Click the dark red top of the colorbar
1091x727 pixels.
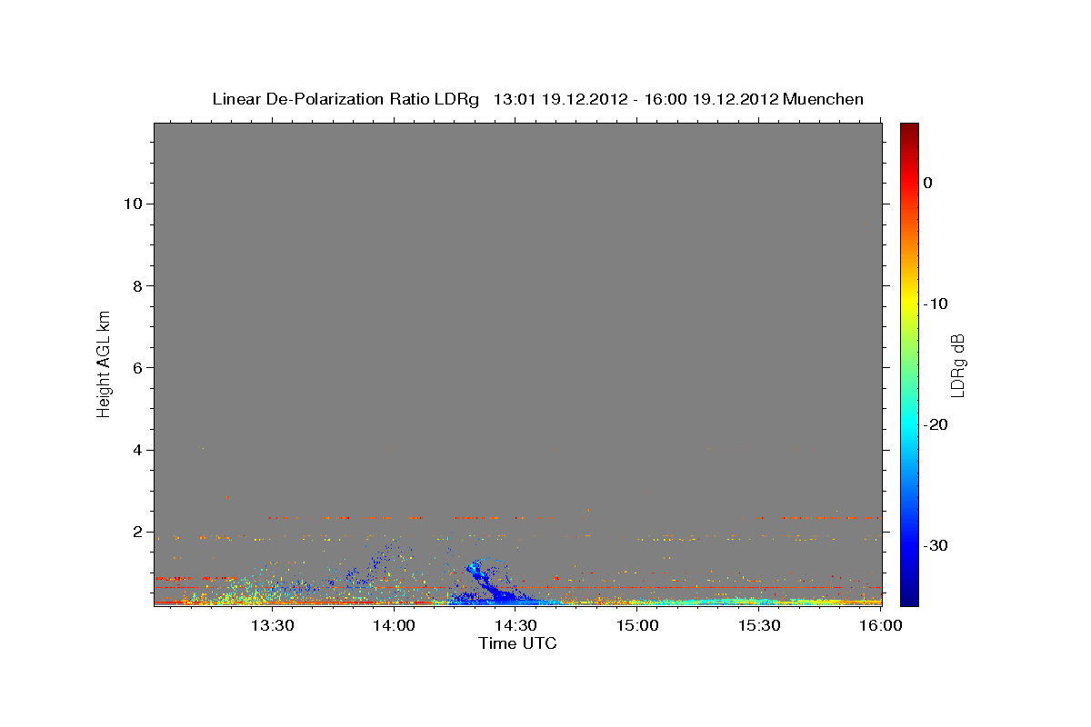tap(909, 132)
